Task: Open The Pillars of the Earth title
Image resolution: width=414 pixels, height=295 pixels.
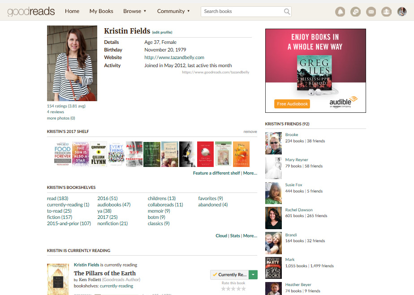Action: [x=105, y=273]
